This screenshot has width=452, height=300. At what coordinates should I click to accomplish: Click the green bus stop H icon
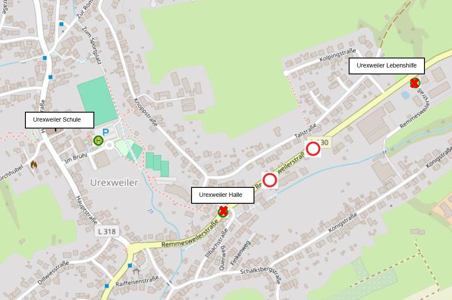(x=98, y=141)
